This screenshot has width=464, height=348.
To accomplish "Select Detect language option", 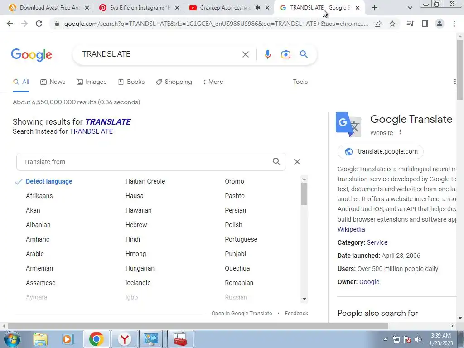I will (x=49, y=181).
